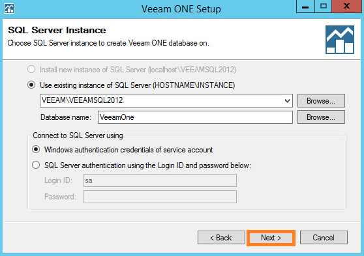Viewport: 364px width, 256px height.
Task: Click the 'Database name:' label
Action: tap(66, 117)
